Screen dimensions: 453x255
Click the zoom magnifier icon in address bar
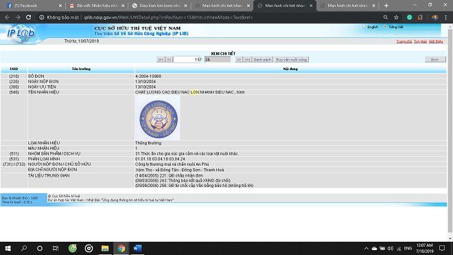click(x=386, y=17)
